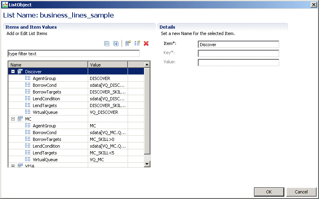
Task: Click the MC_SKILL>0 value cell
Action: pos(108,139)
